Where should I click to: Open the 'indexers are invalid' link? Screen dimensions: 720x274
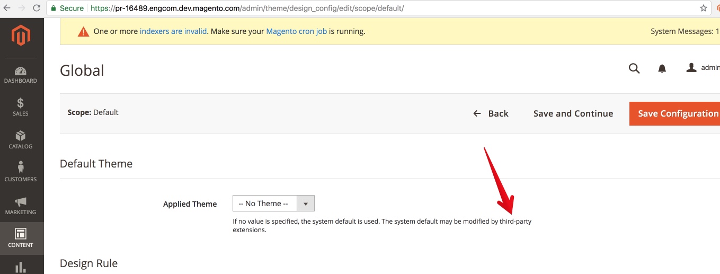[173, 31]
